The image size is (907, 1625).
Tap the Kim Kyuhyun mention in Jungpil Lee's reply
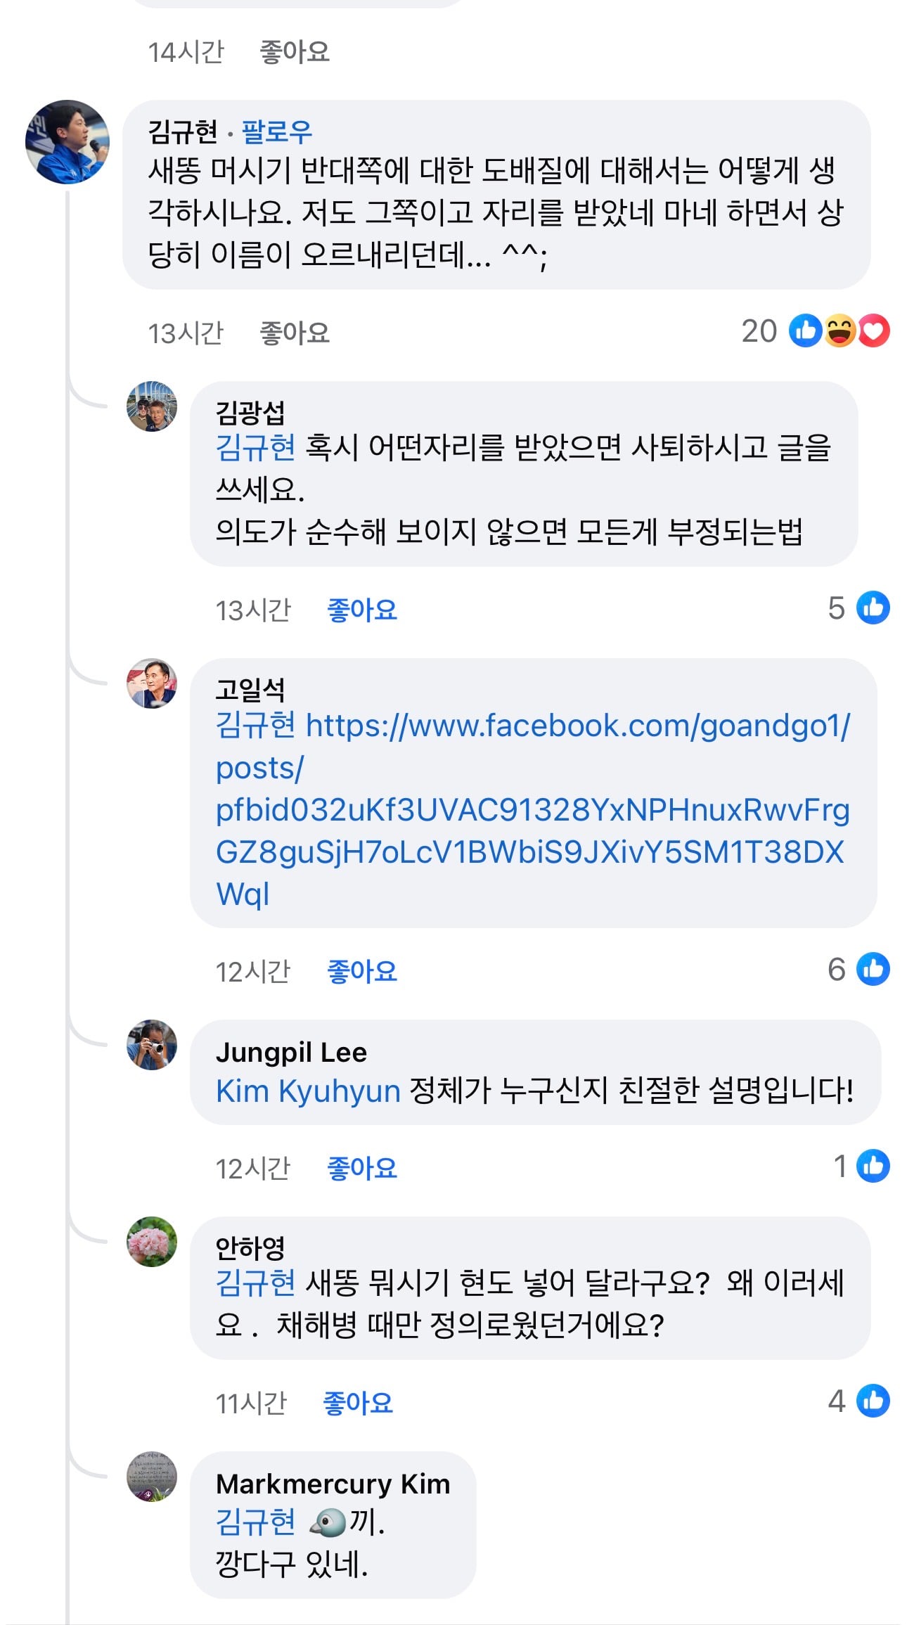(308, 1091)
